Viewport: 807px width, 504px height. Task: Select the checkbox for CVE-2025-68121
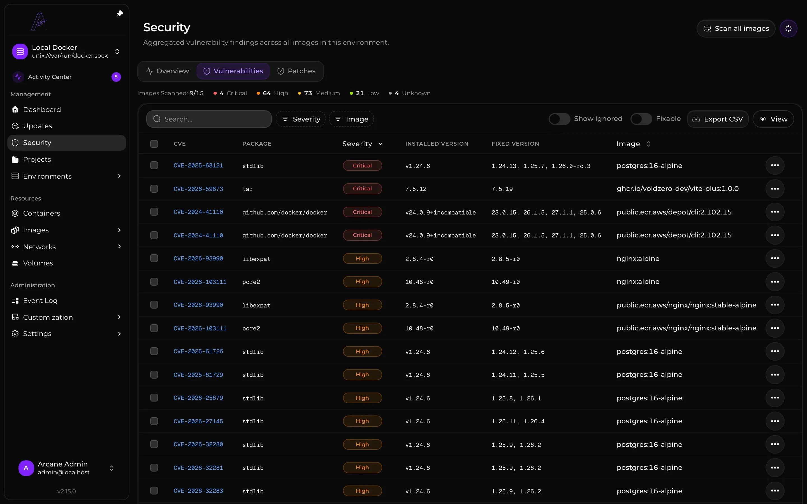click(x=154, y=165)
